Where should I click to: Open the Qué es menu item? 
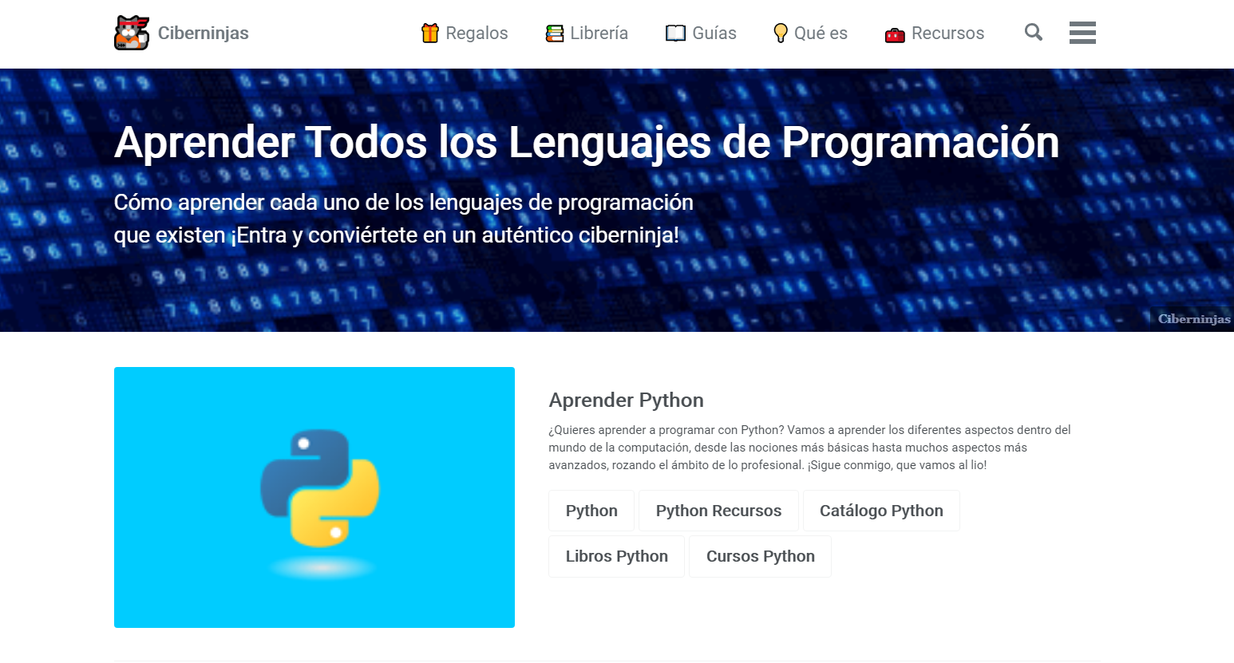click(x=821, y=33)
